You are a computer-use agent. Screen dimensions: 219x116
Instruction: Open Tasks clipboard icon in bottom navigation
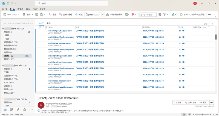coord(25,110)
